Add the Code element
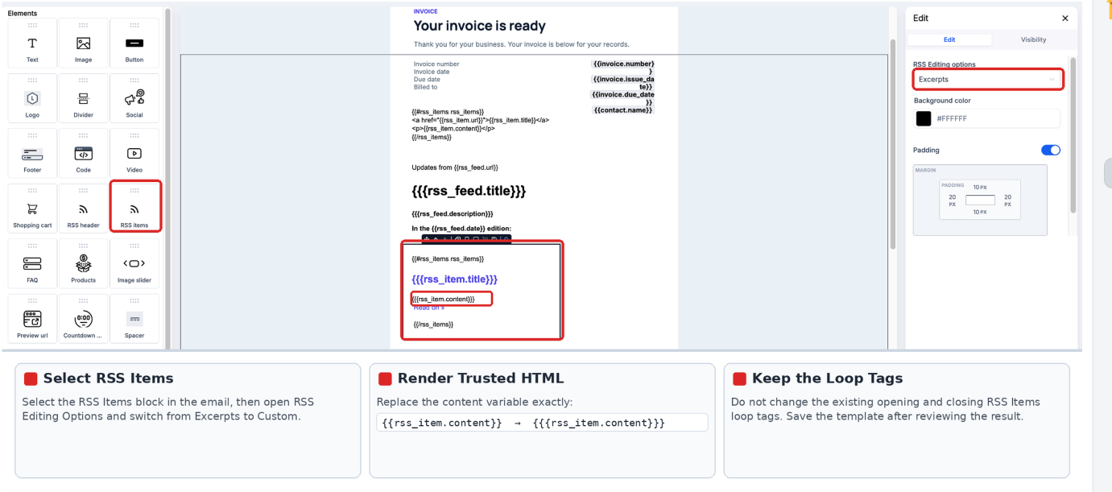The image size is (1112, 492). pos(83,154)
